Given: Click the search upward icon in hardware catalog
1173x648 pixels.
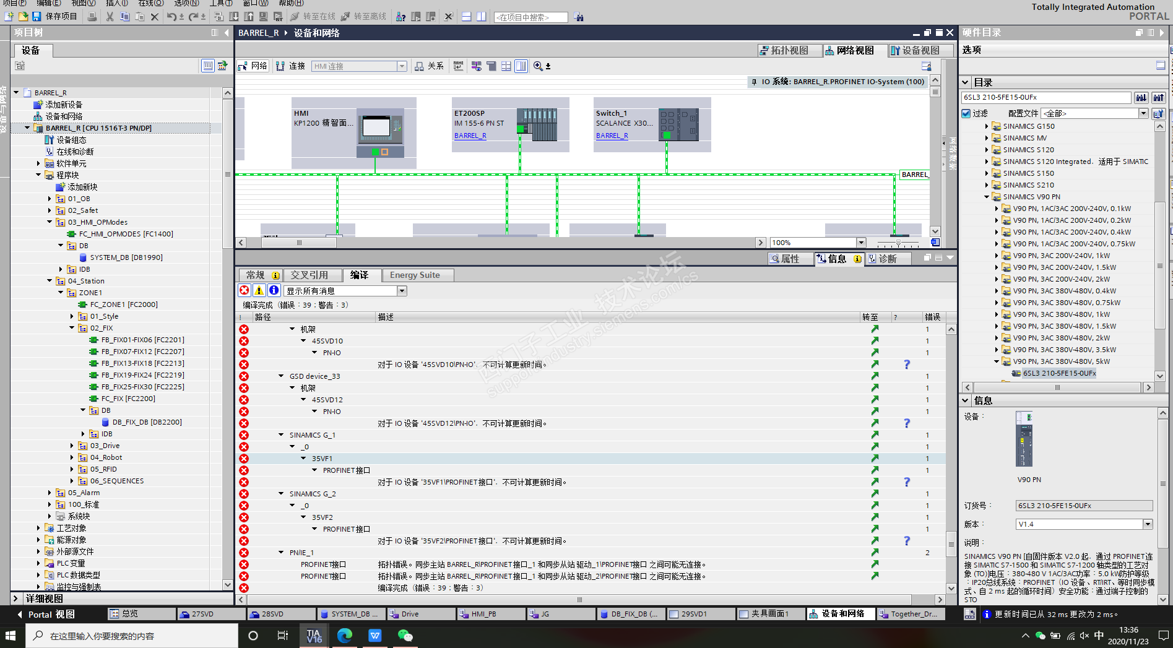Looking at the screenshot, I should tap(1158, 97).
